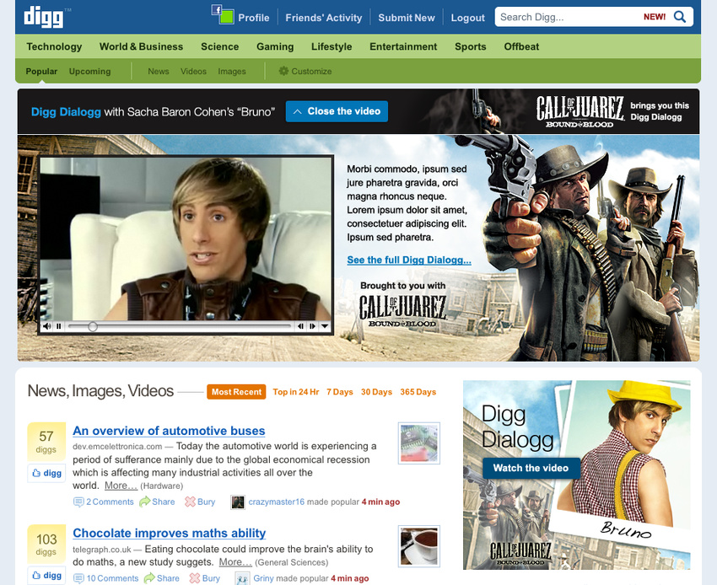Open the Profile link

coord(254,18)
